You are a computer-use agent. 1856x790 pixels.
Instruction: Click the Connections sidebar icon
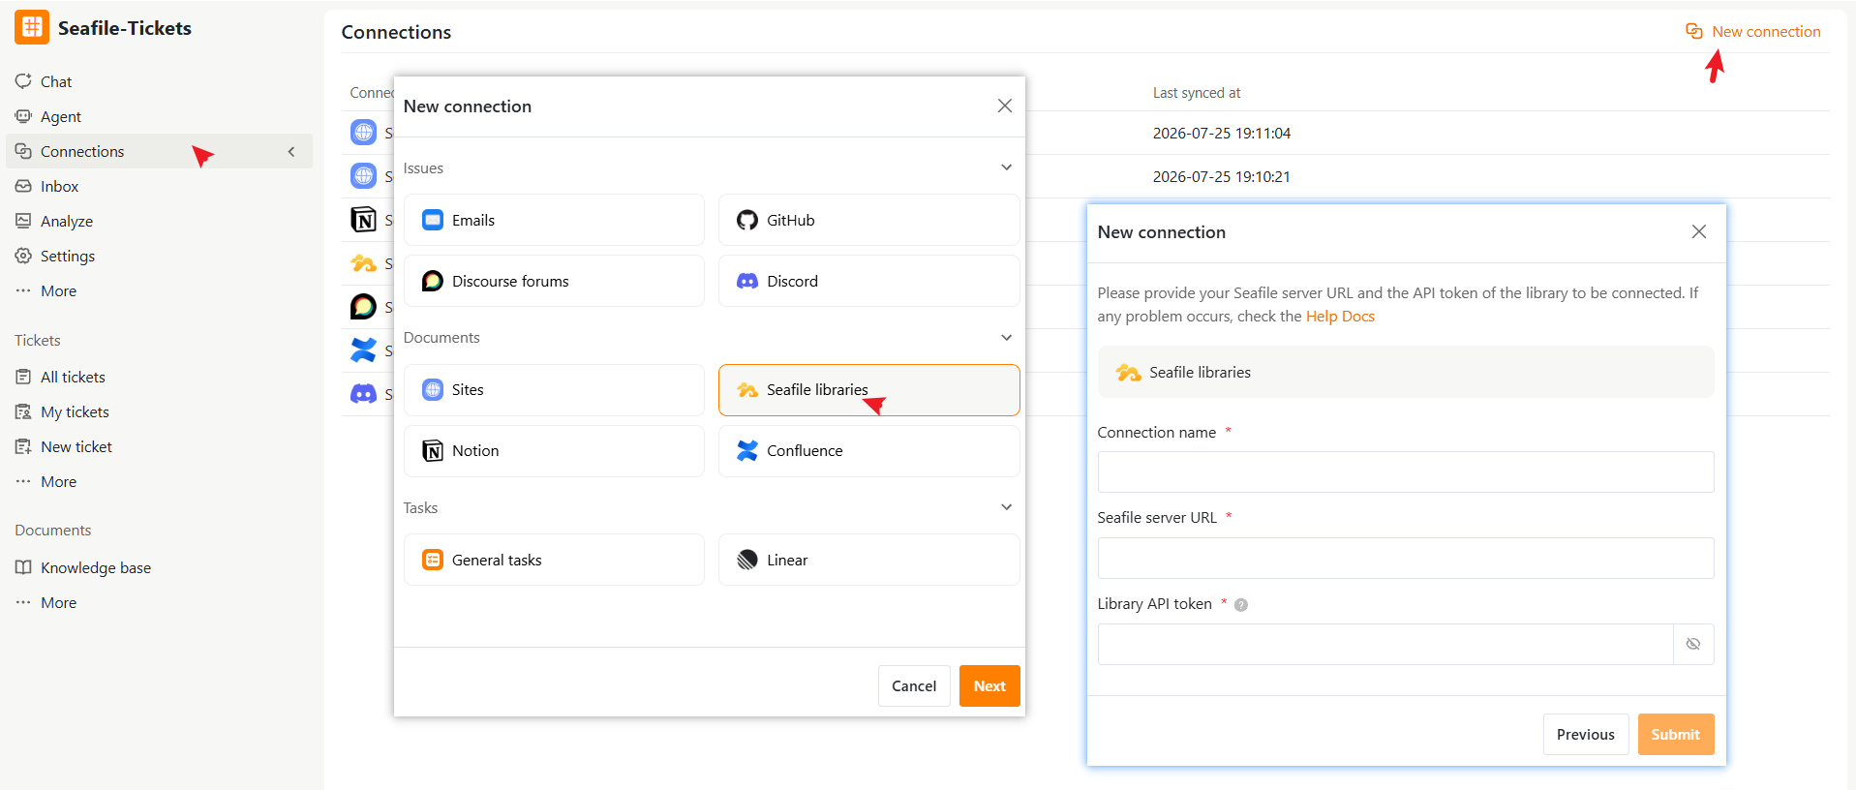[x=23, y=151]
